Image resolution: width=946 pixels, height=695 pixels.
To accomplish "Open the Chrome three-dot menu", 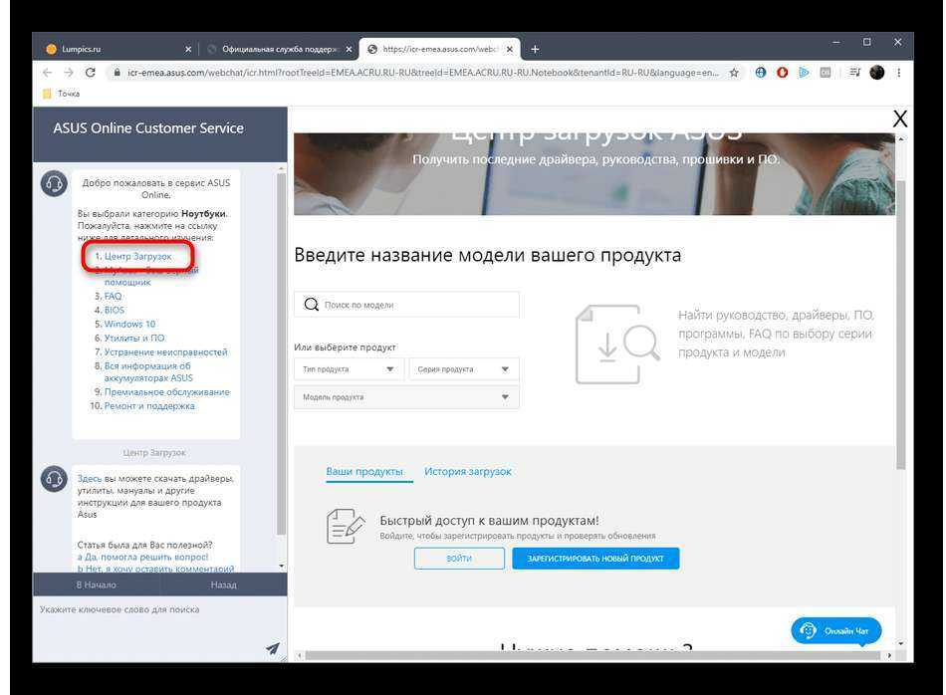I will coord(899,73).
